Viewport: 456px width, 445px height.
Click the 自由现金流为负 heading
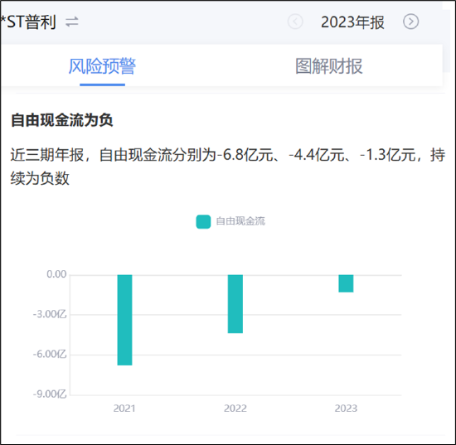[61, 120]
